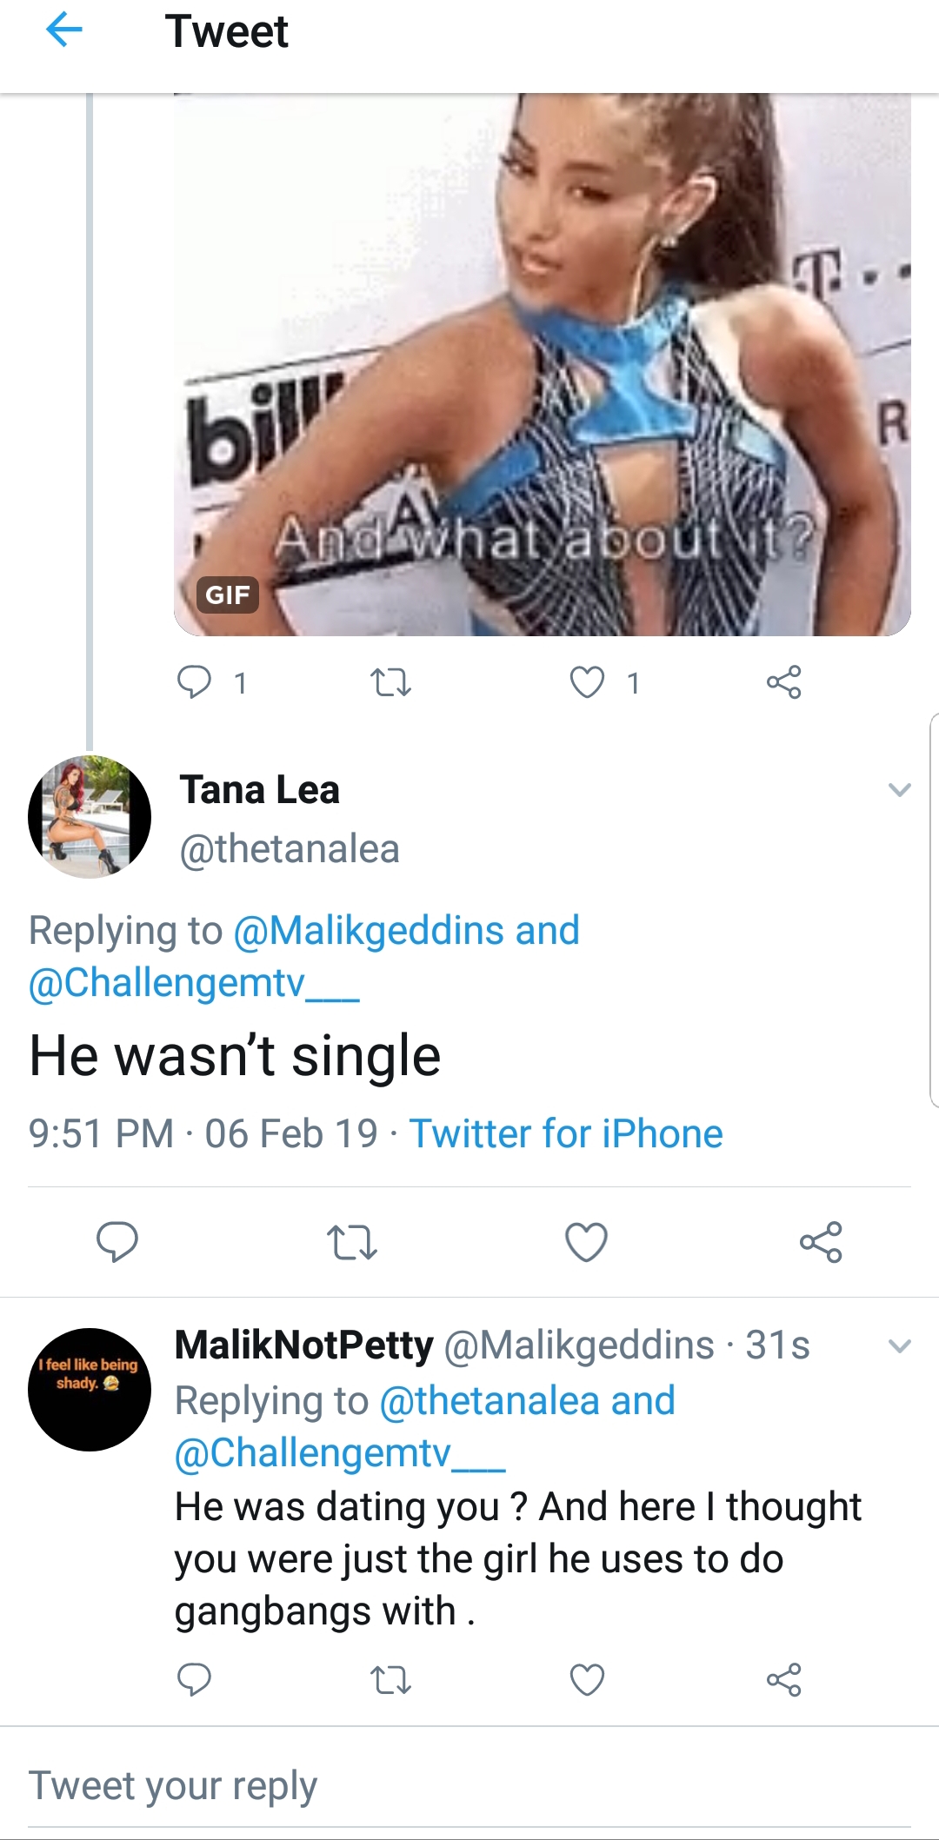The width and height of the screenshot is (939, 1840).
Task: Reply to Tana Lea's tweet
Action: pos(117,1242)
